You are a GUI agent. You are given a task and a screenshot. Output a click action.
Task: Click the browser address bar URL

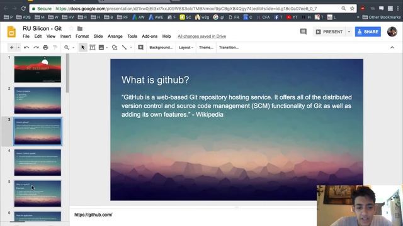click(x=186, y=9)
